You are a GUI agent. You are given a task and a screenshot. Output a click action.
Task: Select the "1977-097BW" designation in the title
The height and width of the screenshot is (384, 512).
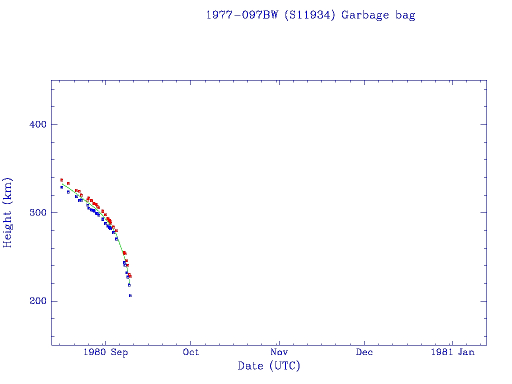[x=242, y=15]
